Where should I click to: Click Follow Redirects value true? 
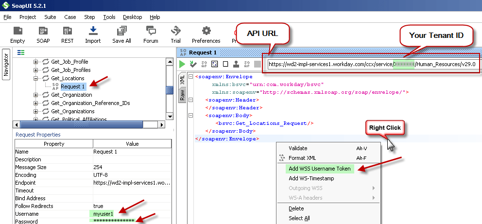[132, 206]
